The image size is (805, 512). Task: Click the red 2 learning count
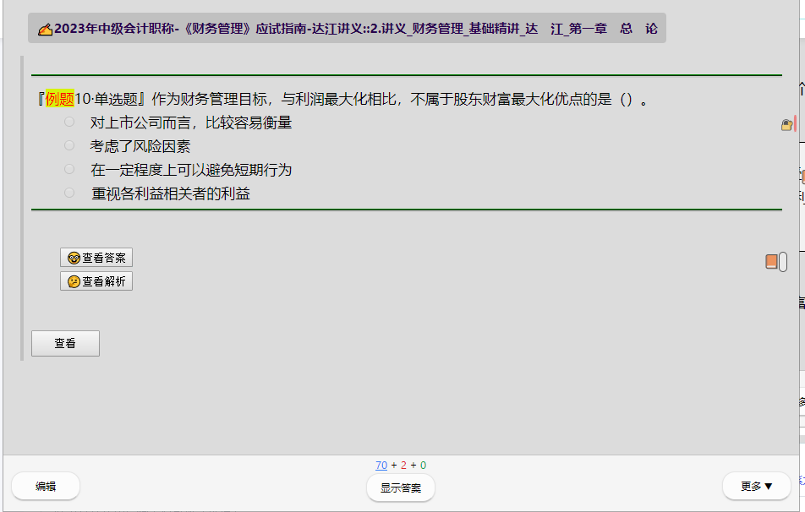point(403,466)
